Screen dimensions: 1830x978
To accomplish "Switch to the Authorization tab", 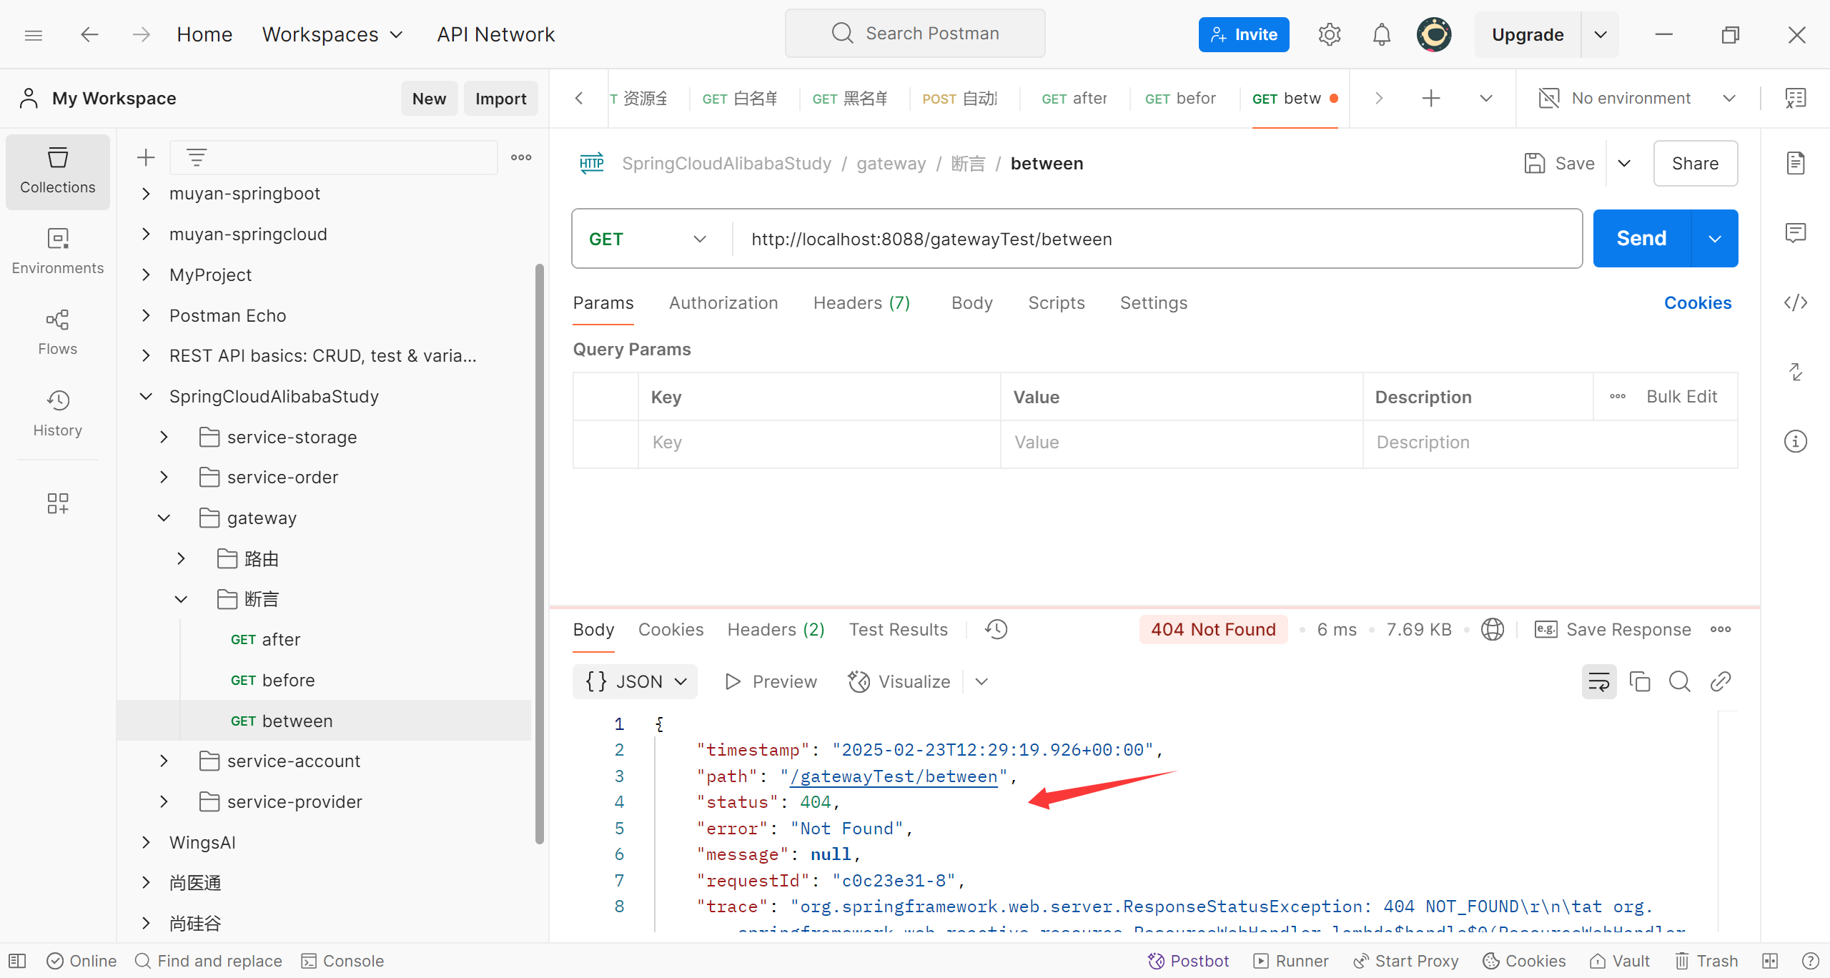I will point(723,303).
